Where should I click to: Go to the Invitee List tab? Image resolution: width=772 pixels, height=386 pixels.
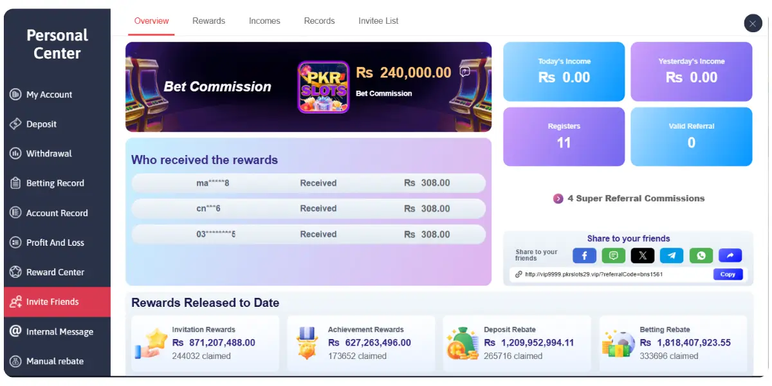coord(378,21)
